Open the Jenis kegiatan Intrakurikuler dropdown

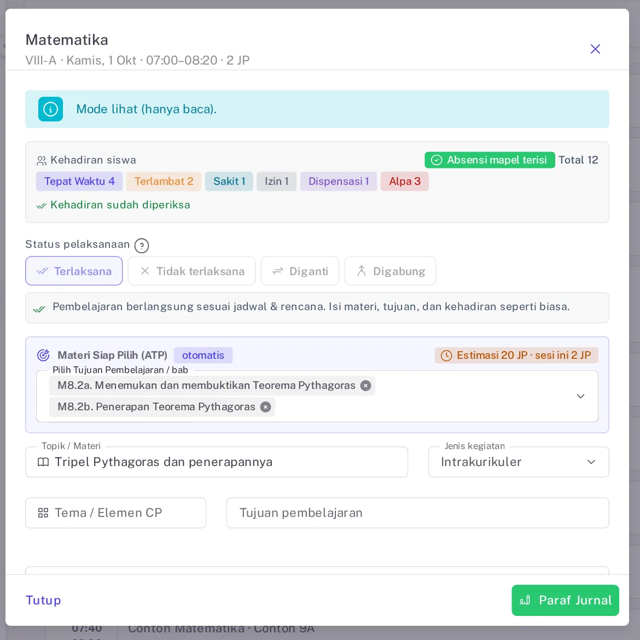519,462
